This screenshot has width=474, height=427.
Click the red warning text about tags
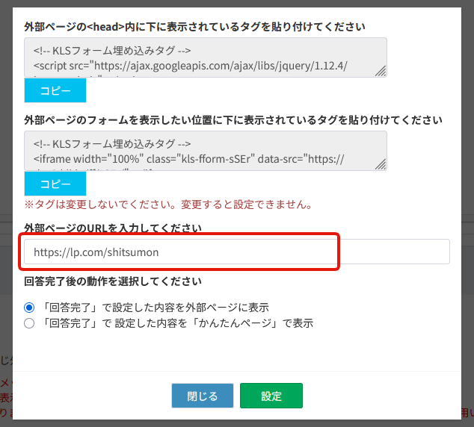tap(168, 205)
